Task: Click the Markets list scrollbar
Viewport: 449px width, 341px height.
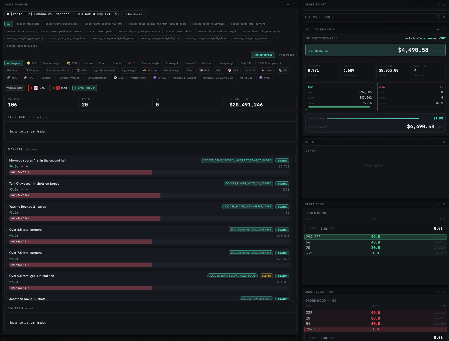Action: click(295, 159)
